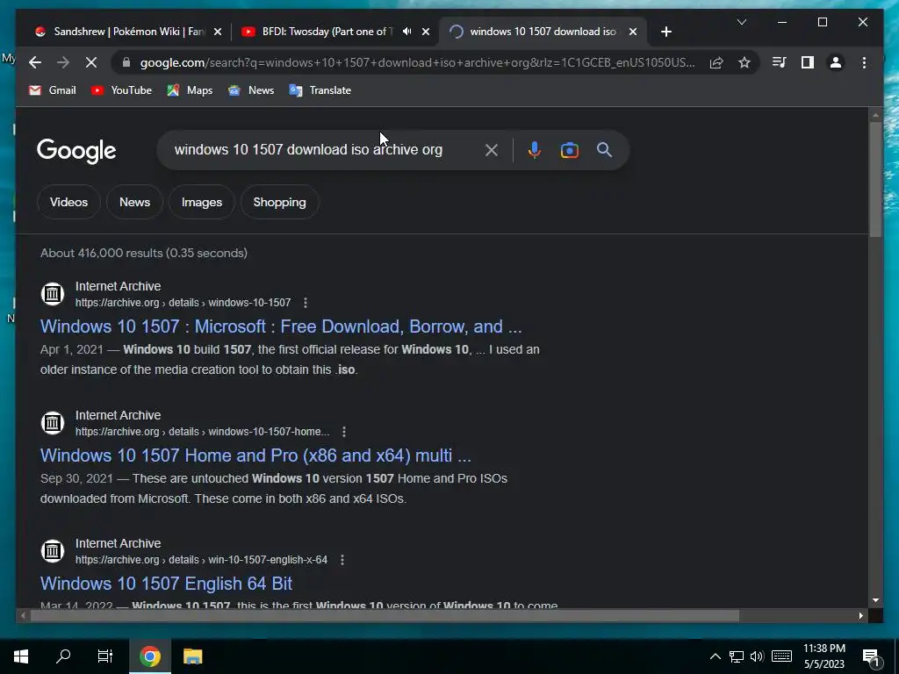Click the scroll down arrow on vertical scrollbar
This screenshot has height=674, width=899.
(875, 600)
